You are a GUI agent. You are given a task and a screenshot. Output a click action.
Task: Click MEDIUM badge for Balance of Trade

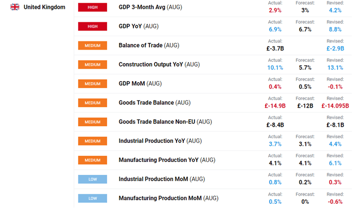[93, 46]
